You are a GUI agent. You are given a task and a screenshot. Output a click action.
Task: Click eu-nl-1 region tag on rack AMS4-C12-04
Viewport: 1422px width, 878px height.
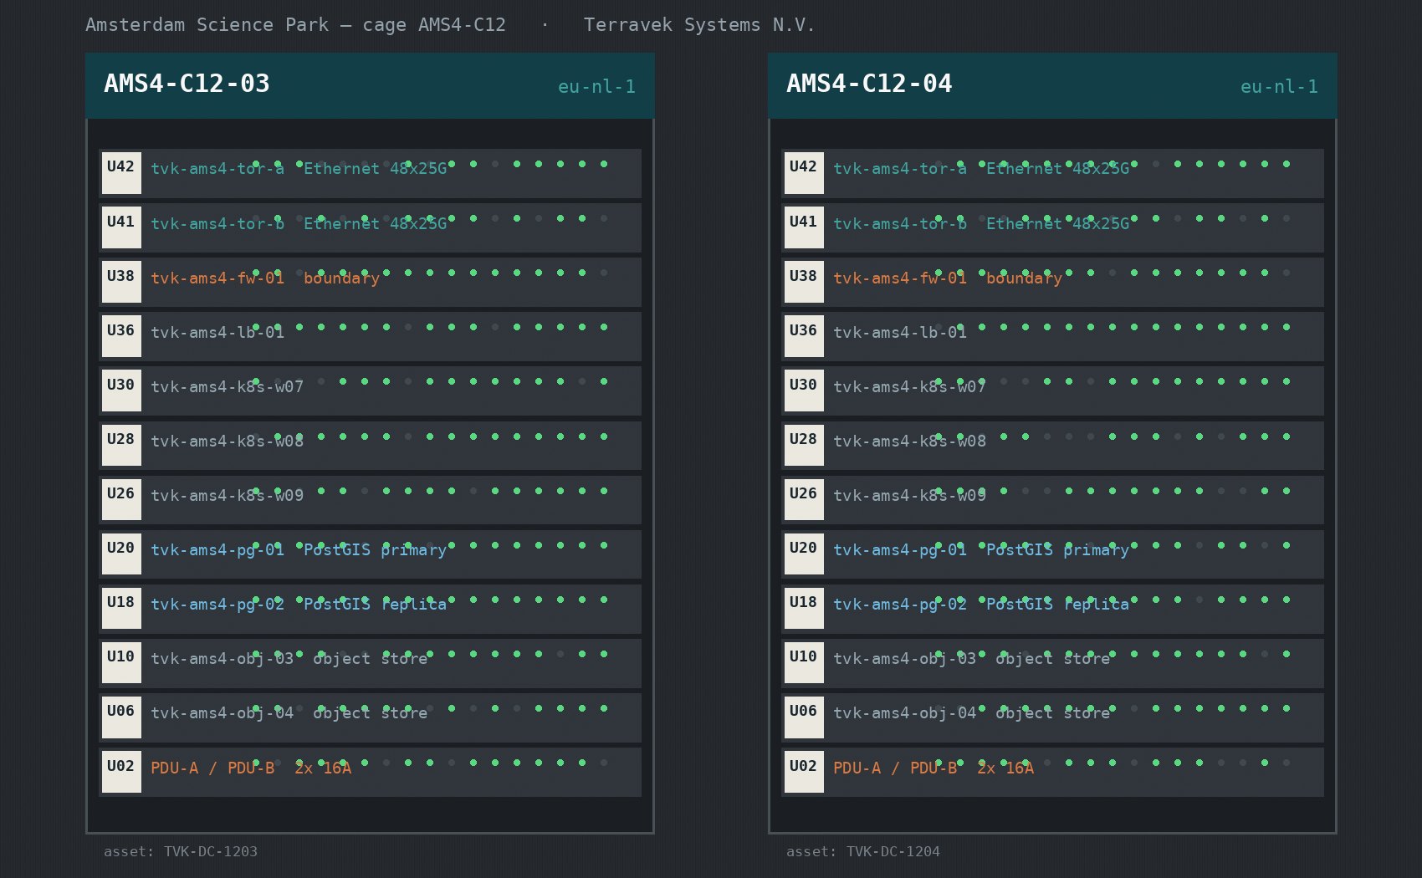(x=1279, y=86)
